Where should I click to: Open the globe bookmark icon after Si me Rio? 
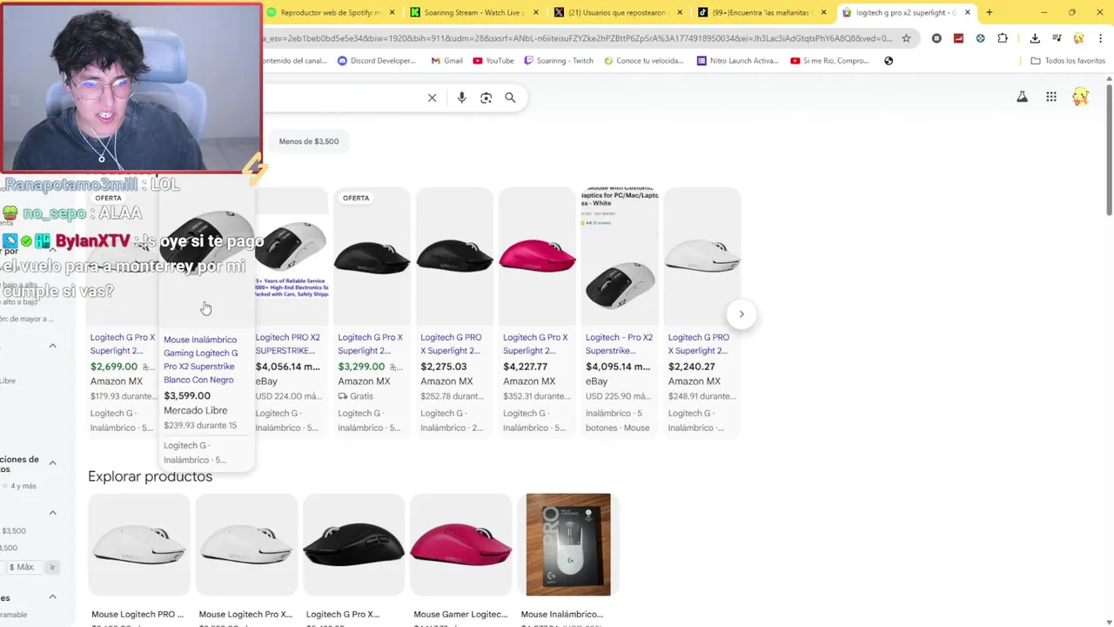tap(889, 61)
